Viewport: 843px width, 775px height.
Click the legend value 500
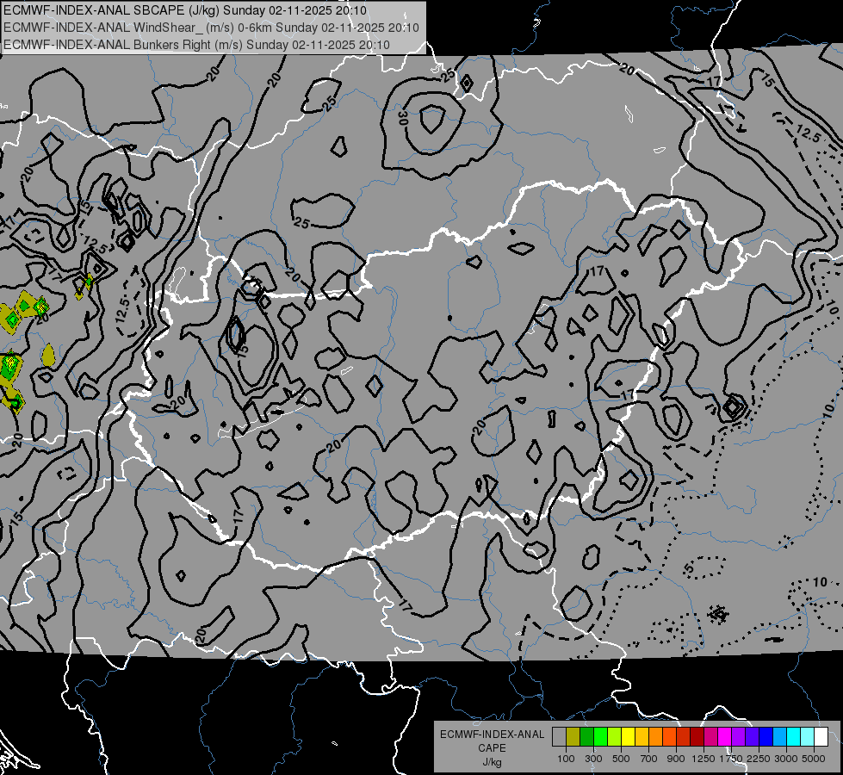coord(621,759)
